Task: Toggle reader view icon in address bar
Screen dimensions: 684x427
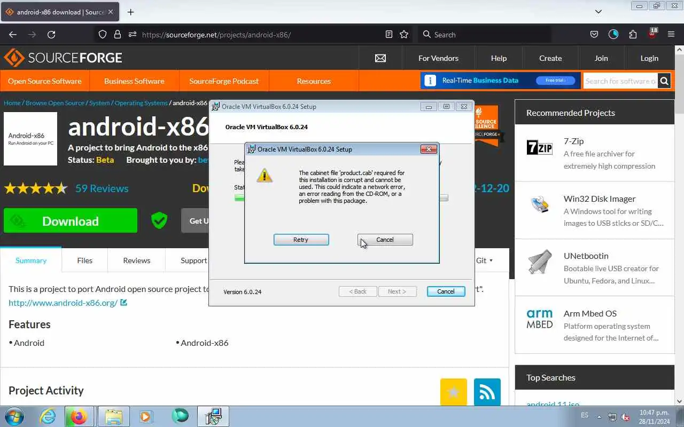Action: 389,34
